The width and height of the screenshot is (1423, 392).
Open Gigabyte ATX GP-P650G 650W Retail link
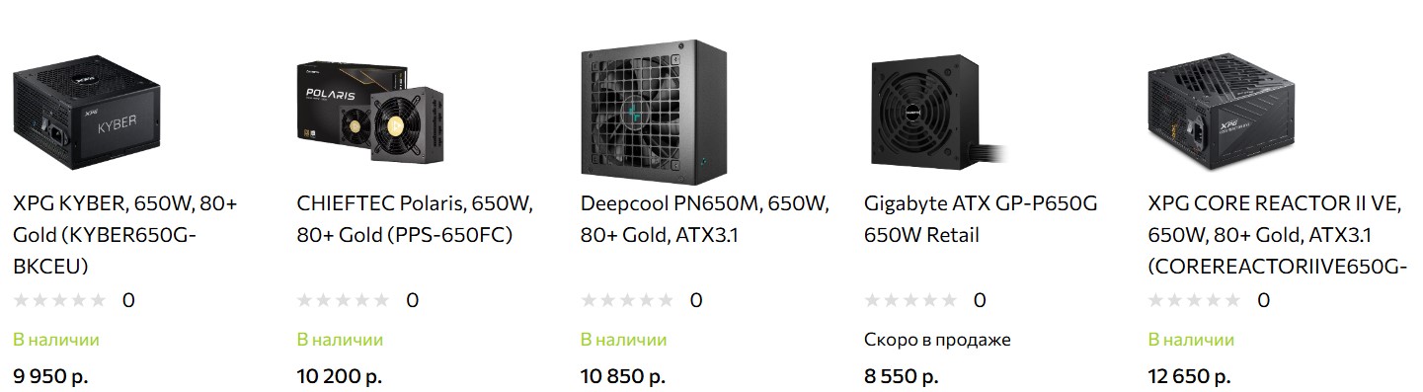981,219
